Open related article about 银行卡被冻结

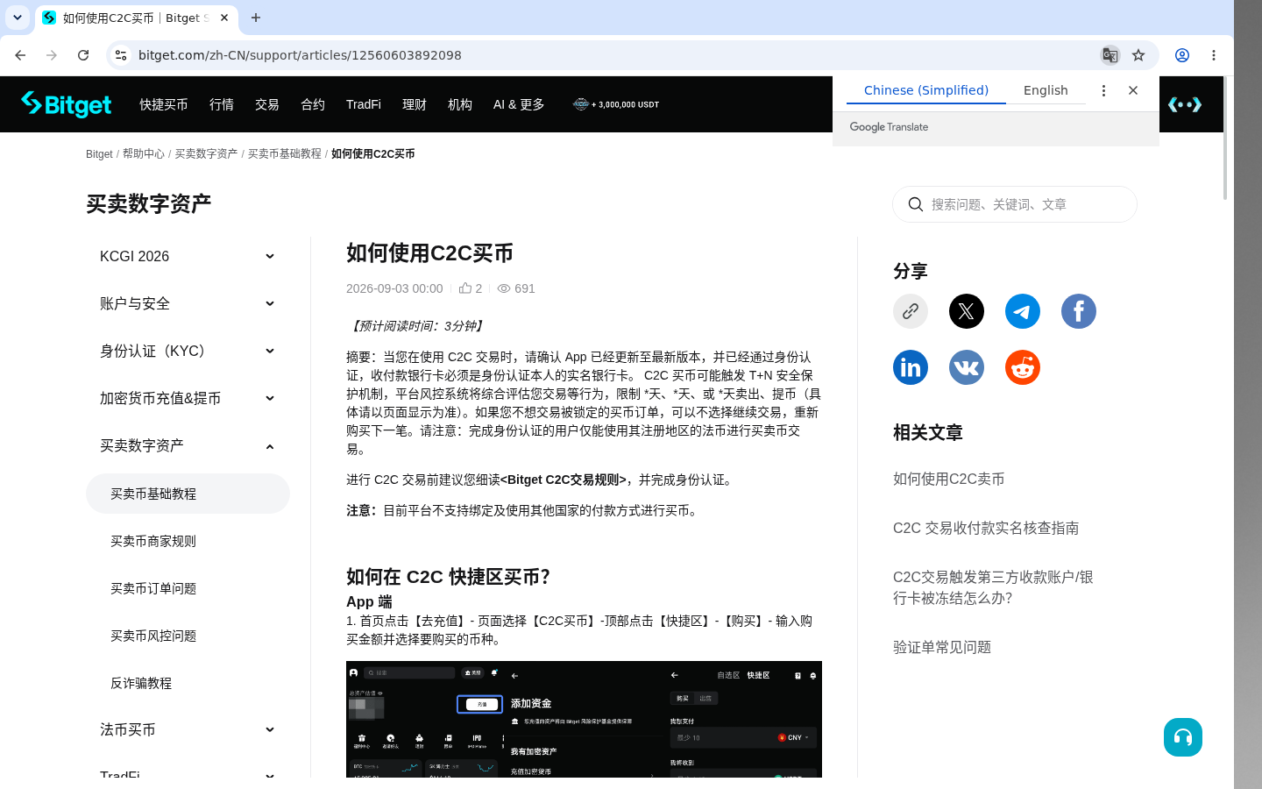click(x=993, y=587)
